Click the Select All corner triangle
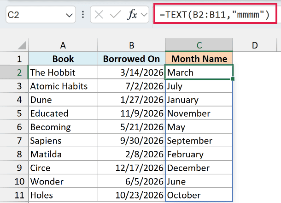This screenshot has width=281, height=203. point(22,45)
